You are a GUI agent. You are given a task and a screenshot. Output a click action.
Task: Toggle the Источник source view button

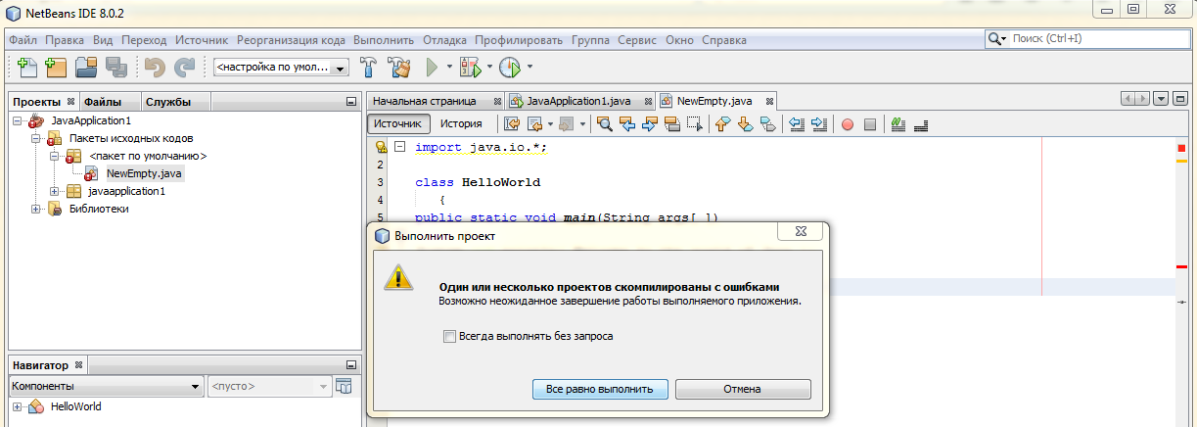point(397,124)
